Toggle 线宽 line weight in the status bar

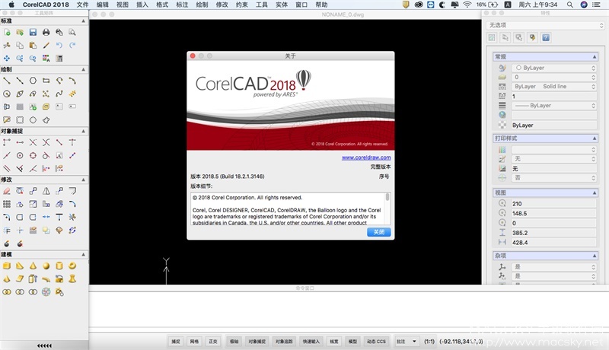[334, 342]
